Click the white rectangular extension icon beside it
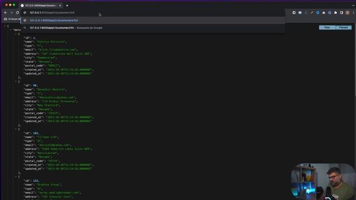Screen dimensions: 356x200 click(x=300, y=13)
